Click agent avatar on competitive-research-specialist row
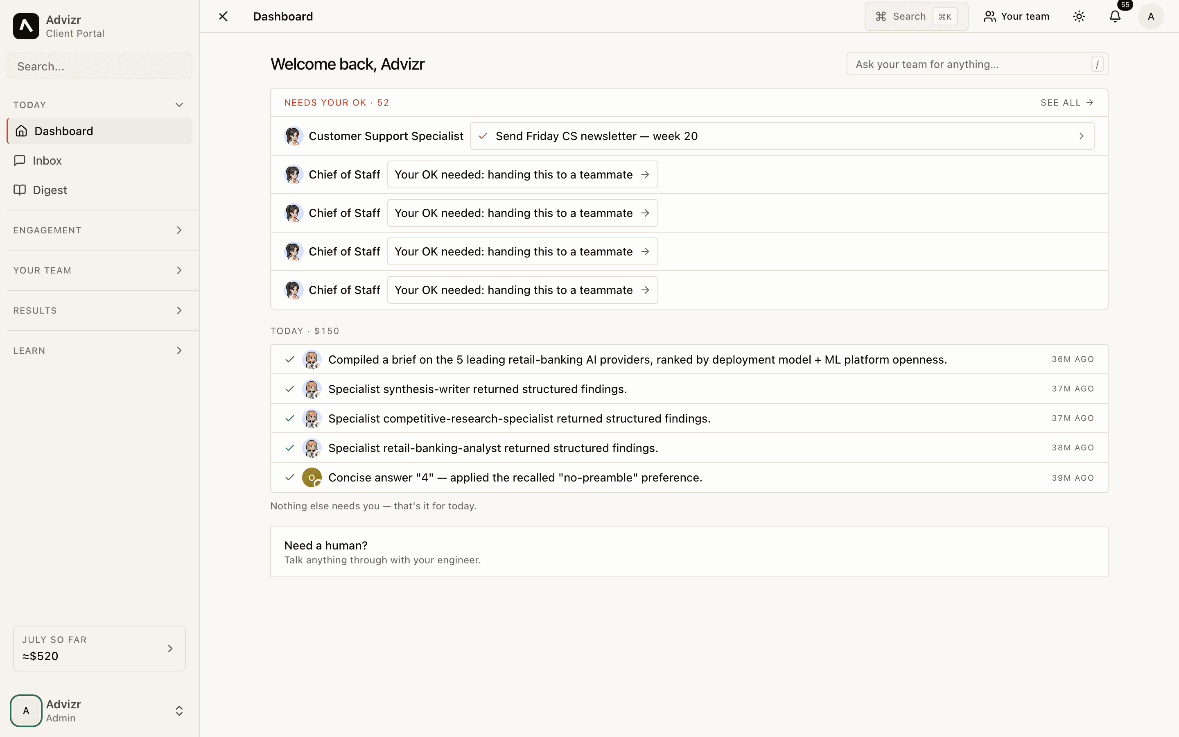 (312, 418)
